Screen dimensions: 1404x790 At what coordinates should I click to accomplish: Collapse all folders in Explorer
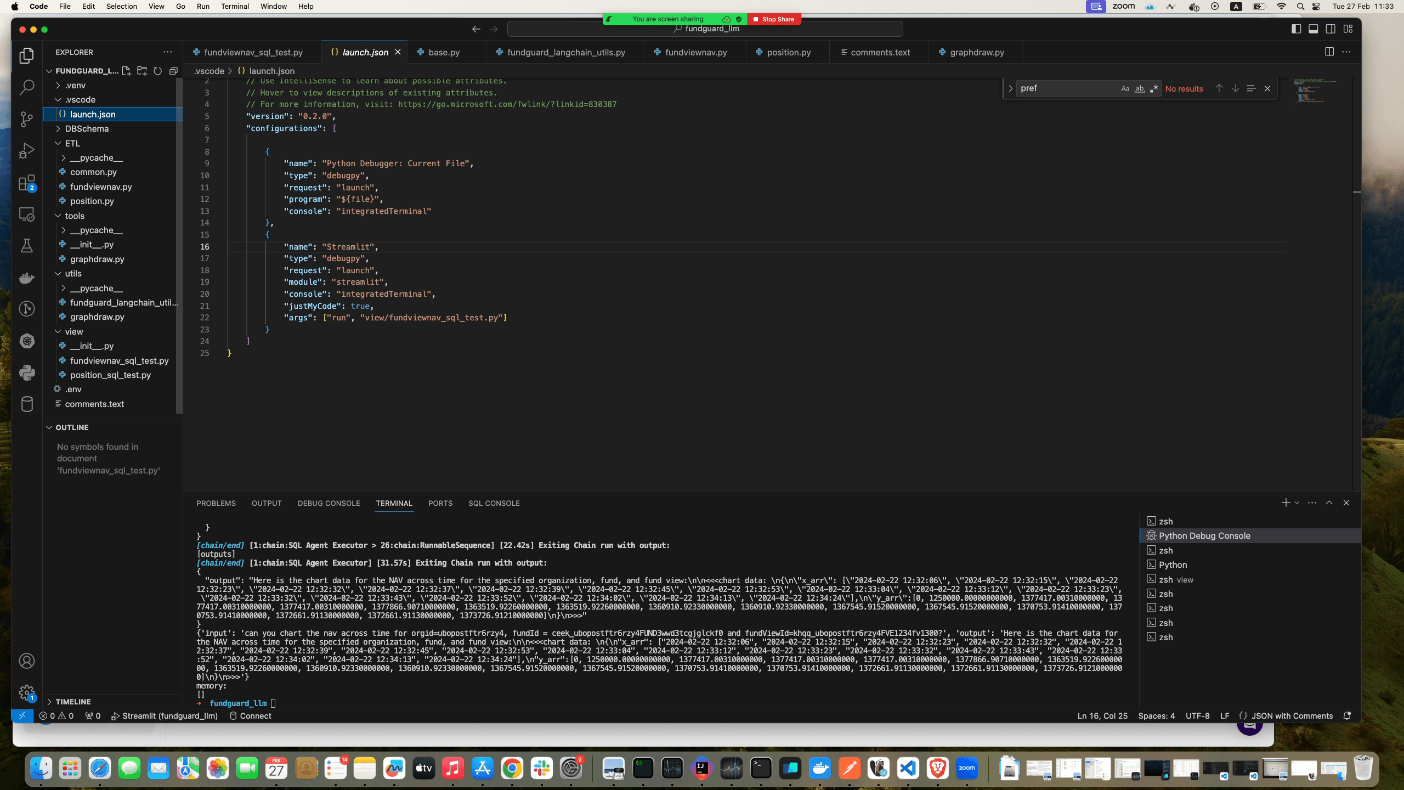(x=173, y=71)
